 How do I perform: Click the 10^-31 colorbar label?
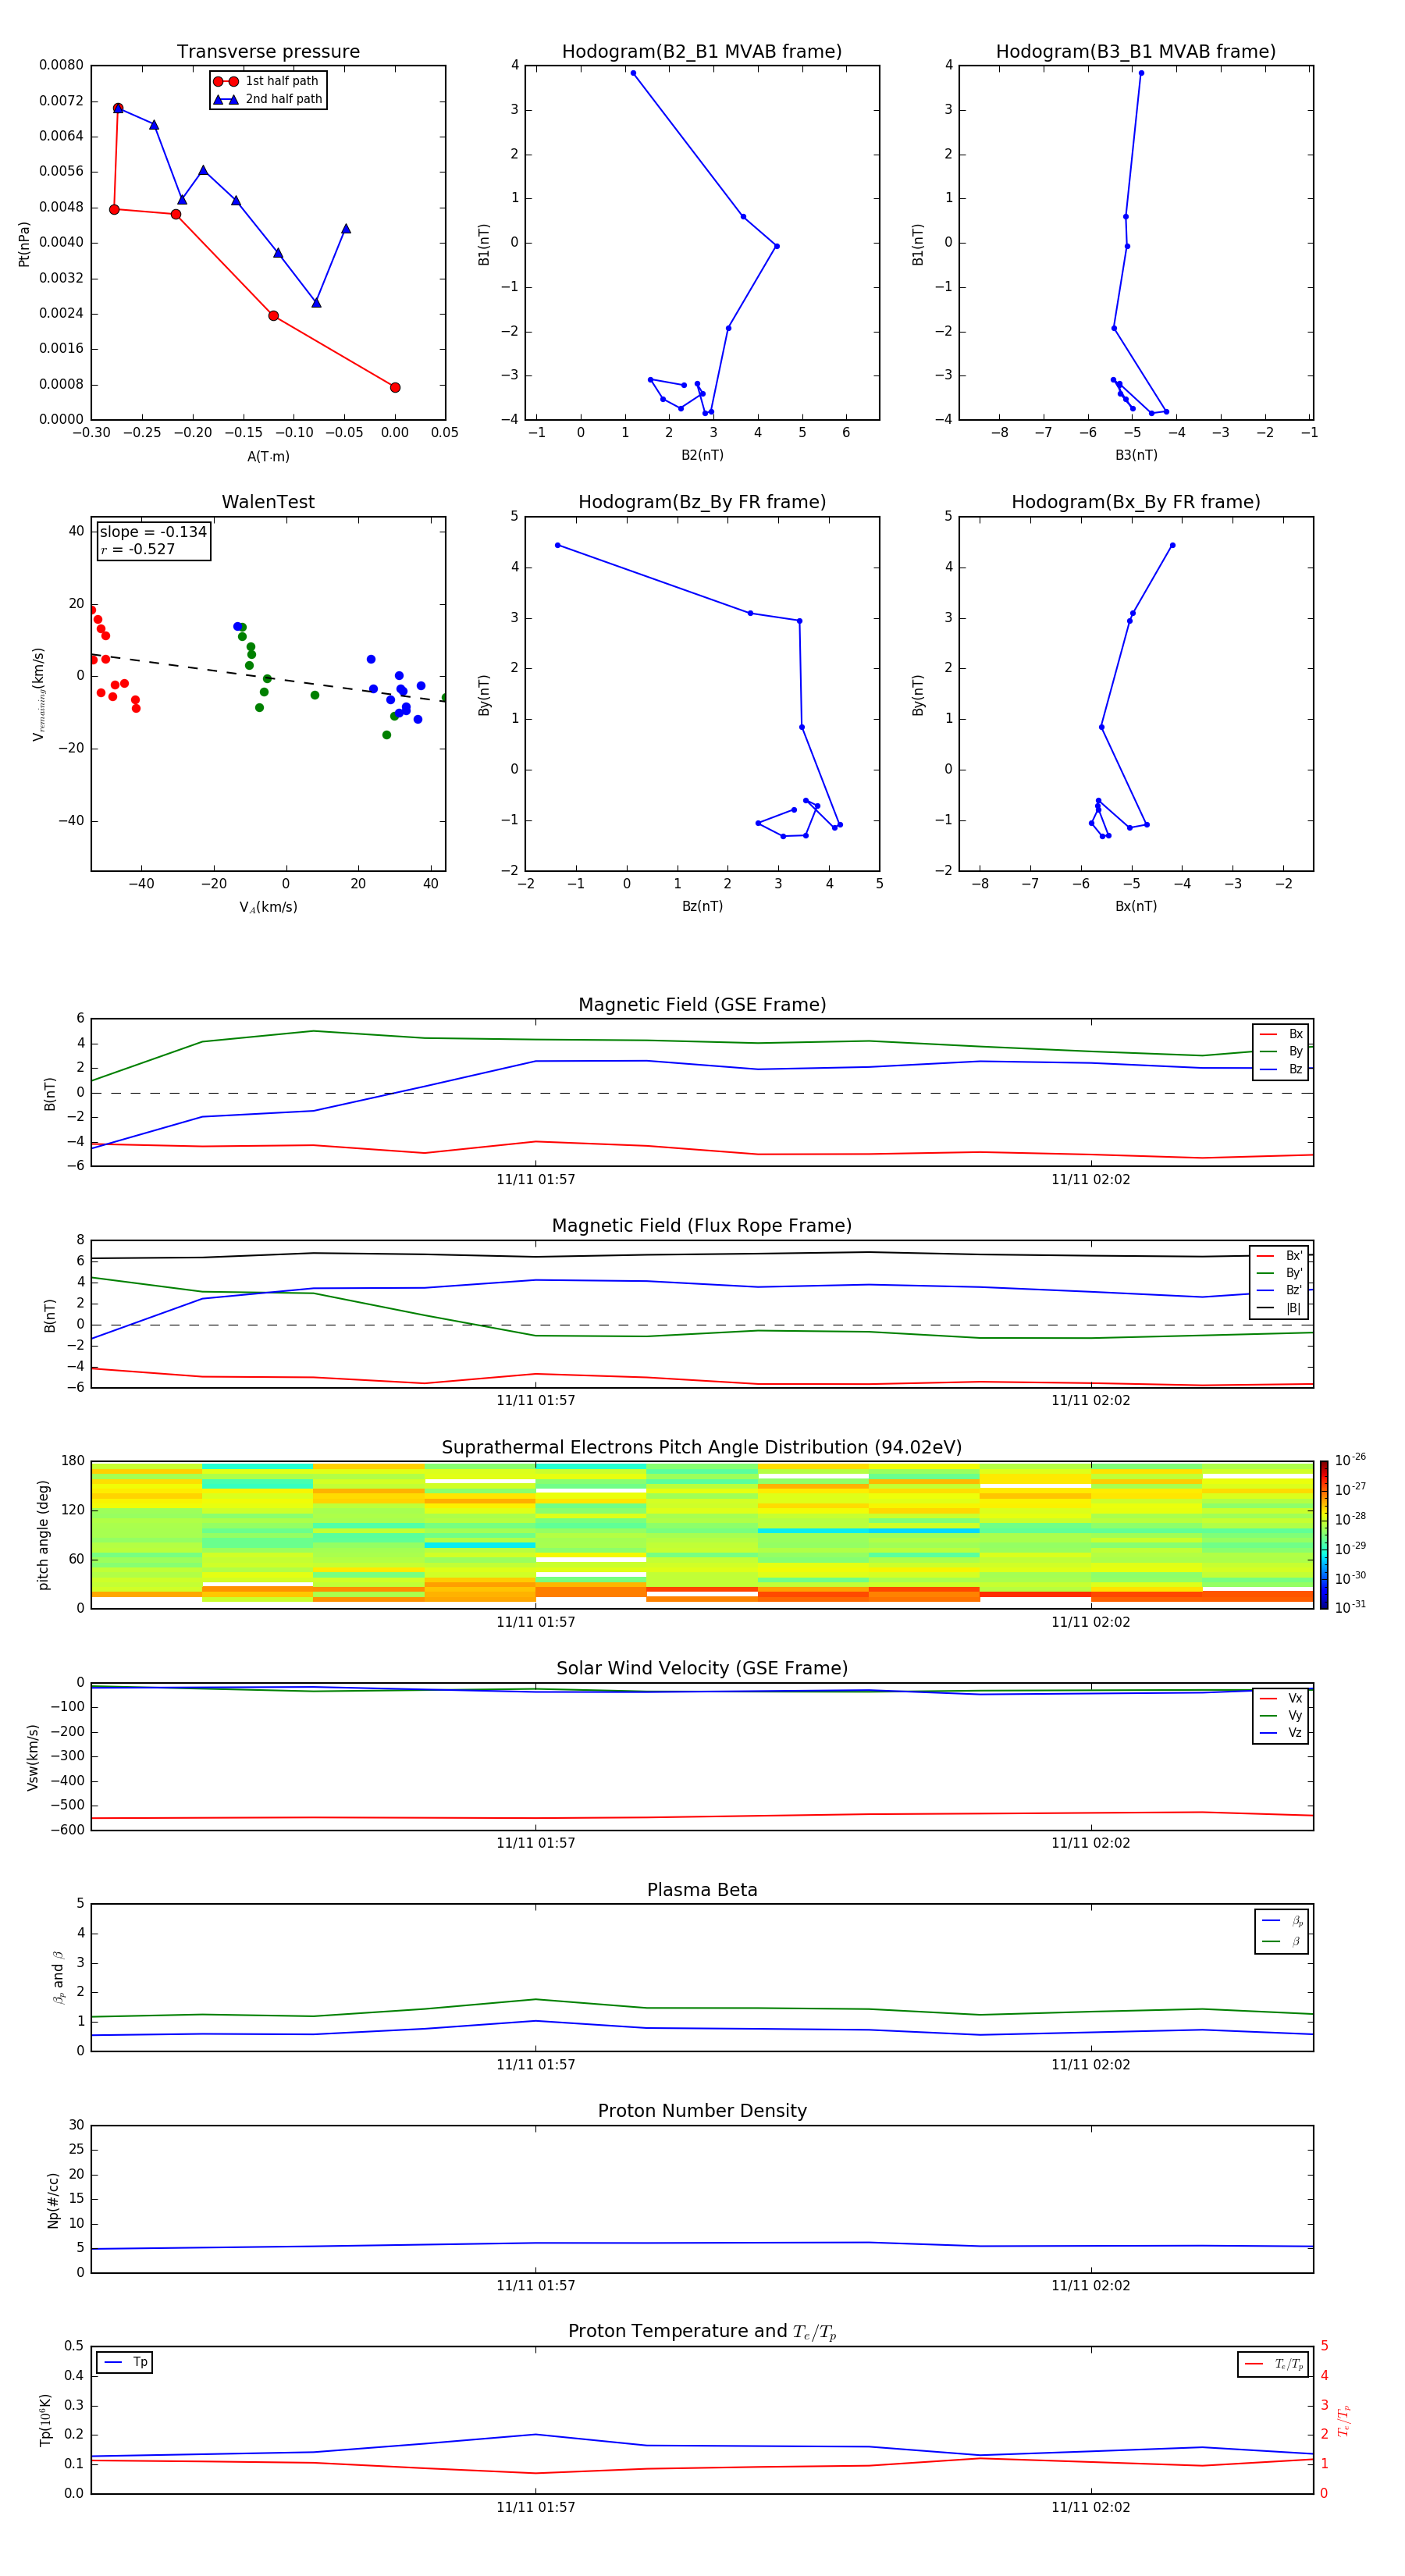1350,1607
